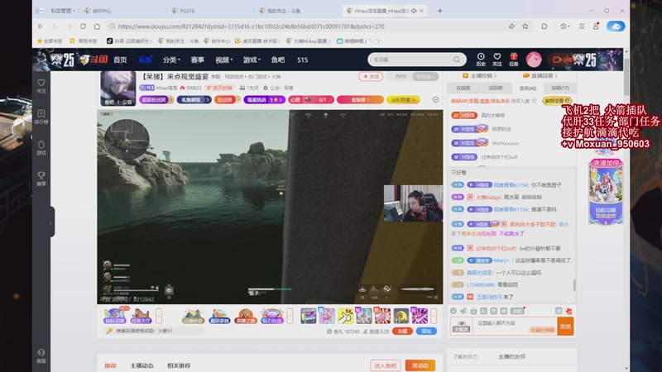Viewport: 662px width, 372px height.
Task: Open the 背包 backpack button
Action: coord(426,331)
